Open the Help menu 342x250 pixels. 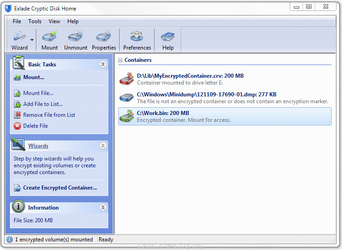(x=73, y=21)
